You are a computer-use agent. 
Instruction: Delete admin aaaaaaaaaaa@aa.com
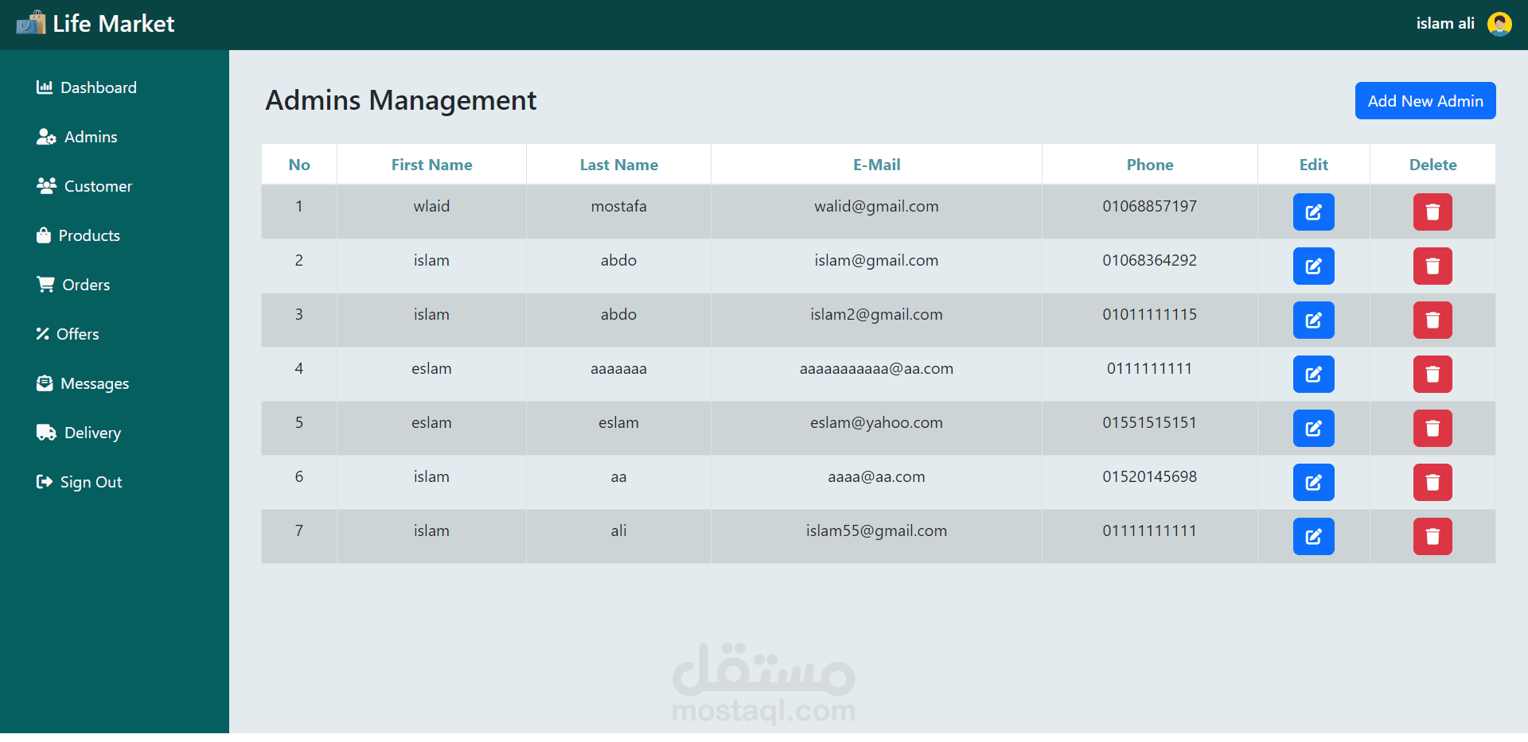tap(1432, 375)
